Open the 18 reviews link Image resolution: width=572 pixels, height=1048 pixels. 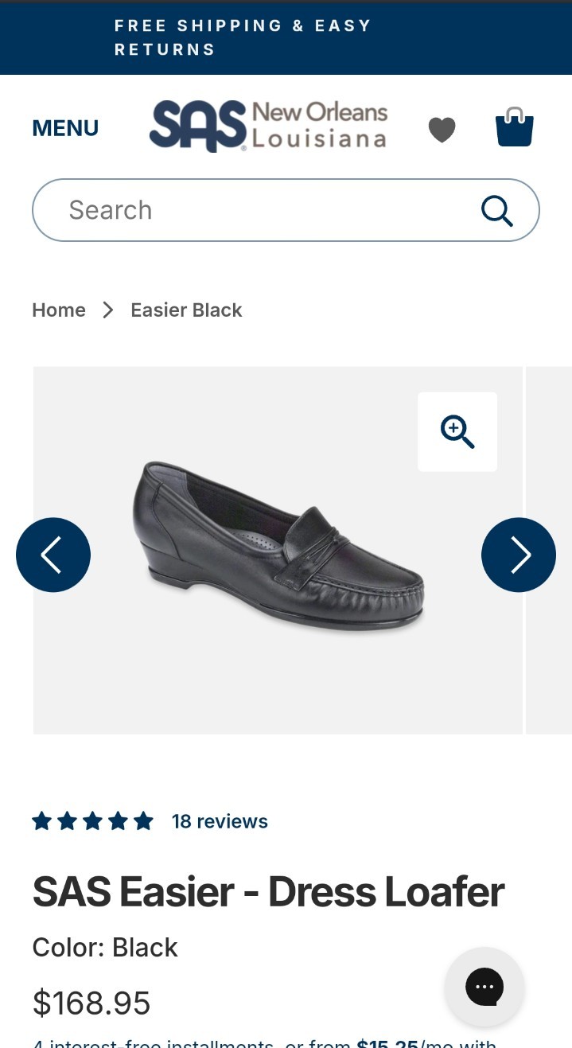[220, 821]
